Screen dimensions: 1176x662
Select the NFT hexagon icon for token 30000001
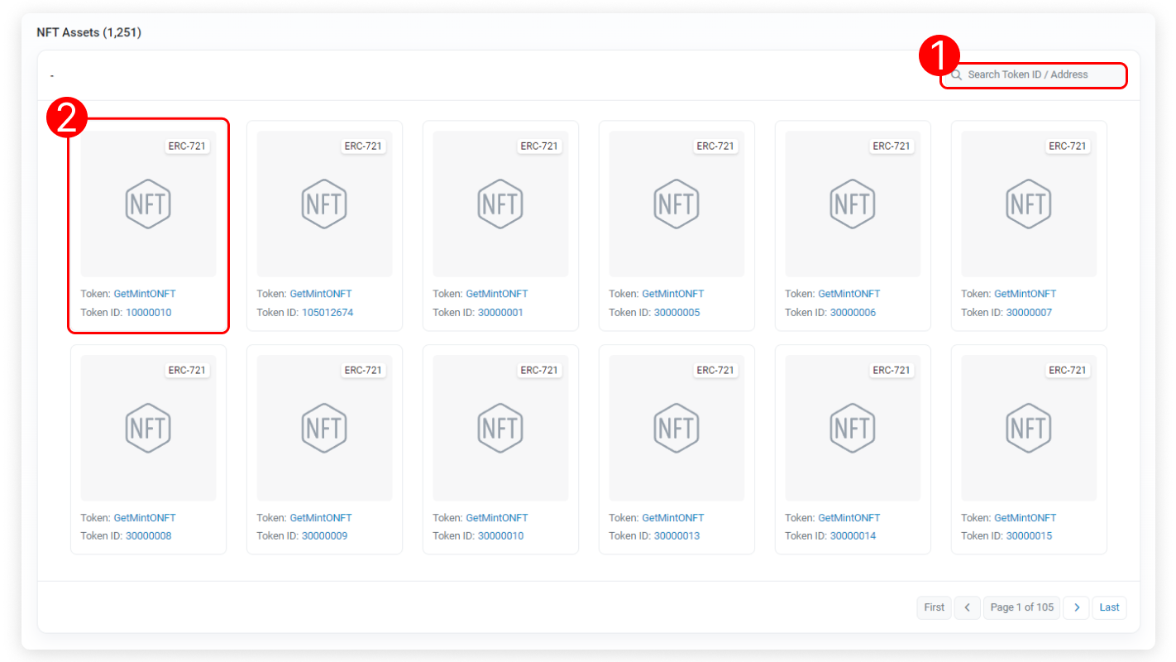[x=500, y=204]
